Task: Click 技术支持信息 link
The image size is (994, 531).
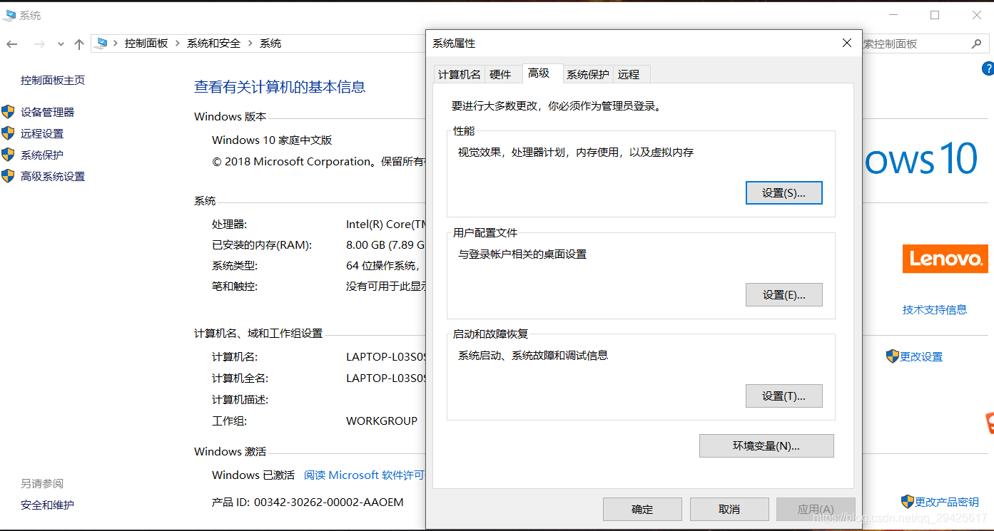Action: coord(935,309)
